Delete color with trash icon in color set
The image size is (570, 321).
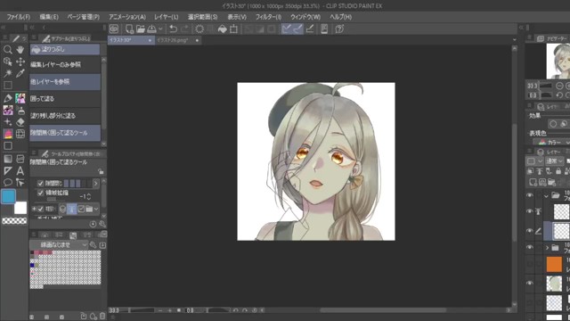102,317
